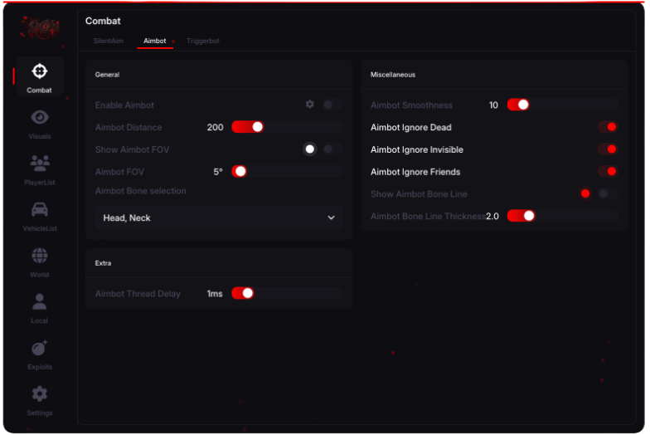Disable Aimbot Ignore Dead toggle
This screenshot has height=435, width=650.
[x=608, y=127]
